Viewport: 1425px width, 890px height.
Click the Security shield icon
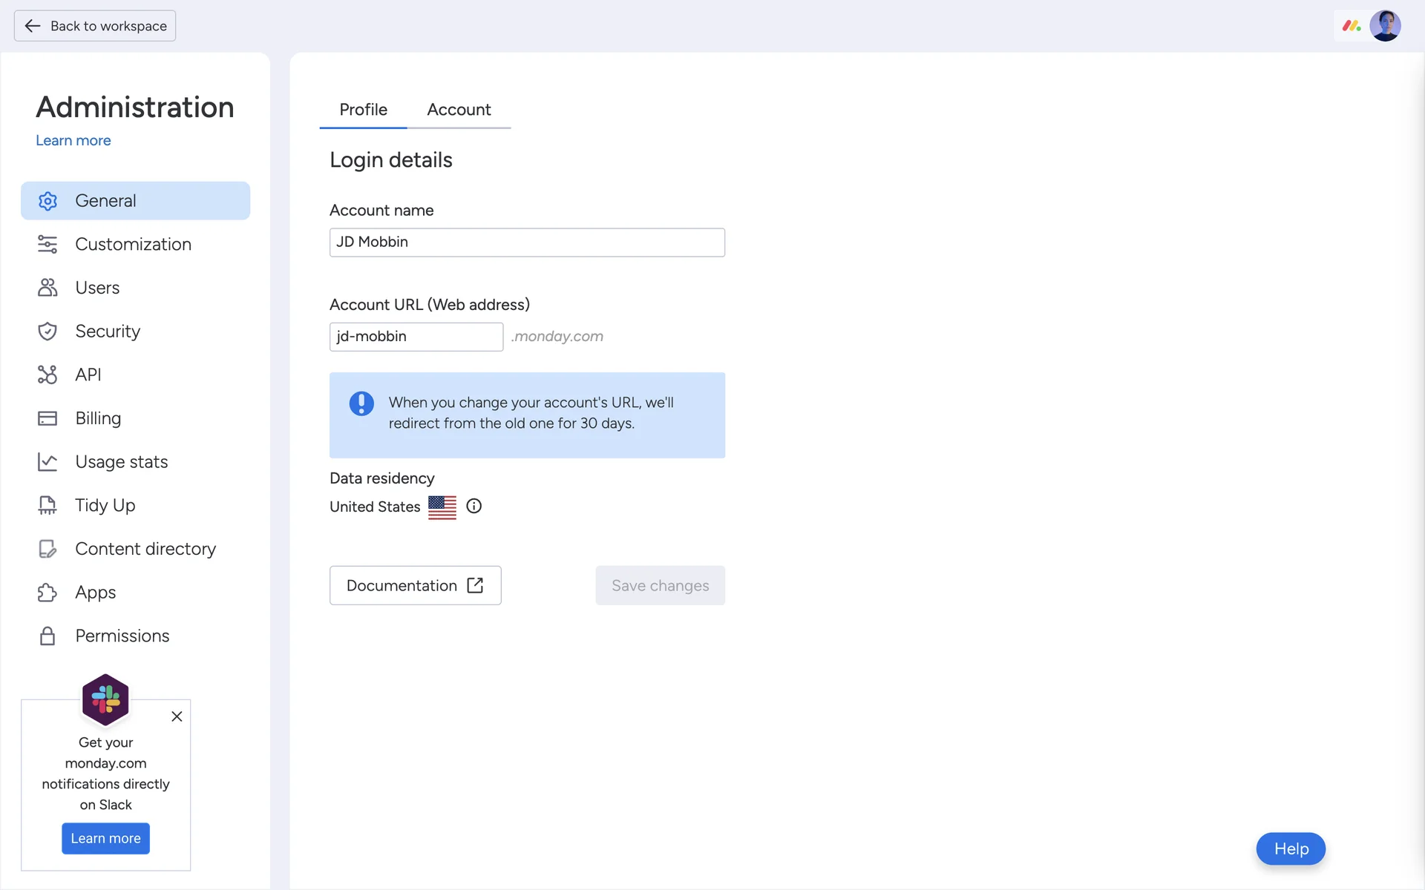tap(47, 332)
